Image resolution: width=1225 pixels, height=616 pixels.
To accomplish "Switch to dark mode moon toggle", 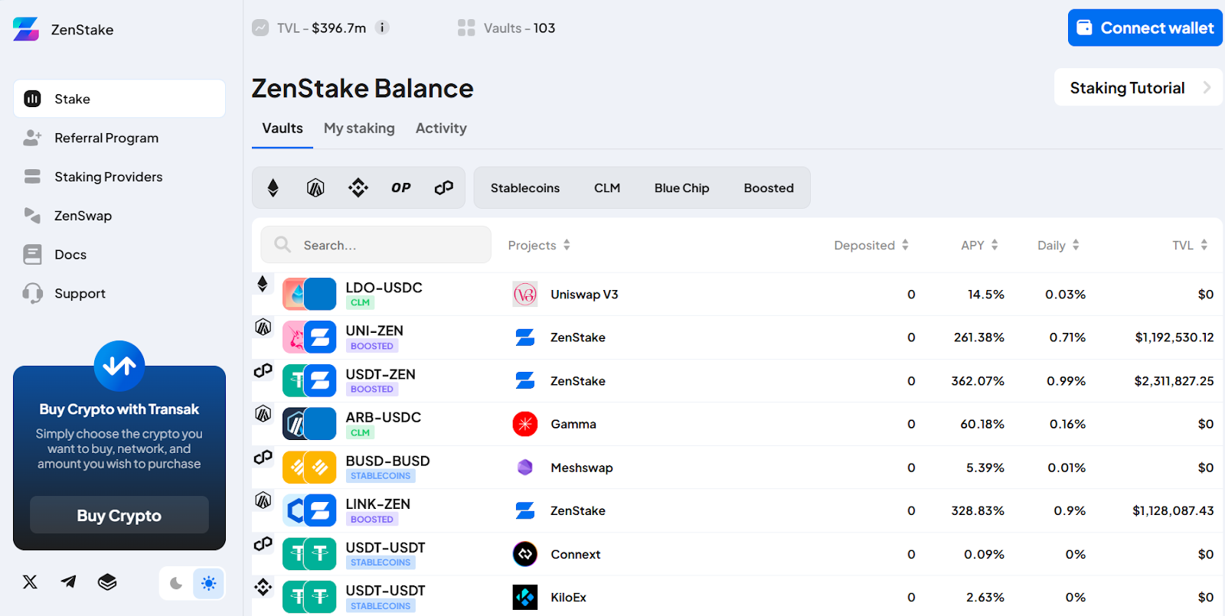I will (176, 583).
